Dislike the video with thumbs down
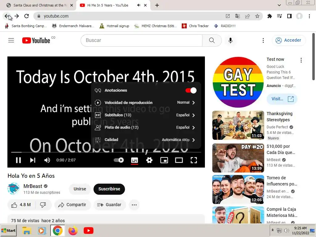Screen dimensions: 316x237 pyautogui.click(x=43, y=205)
